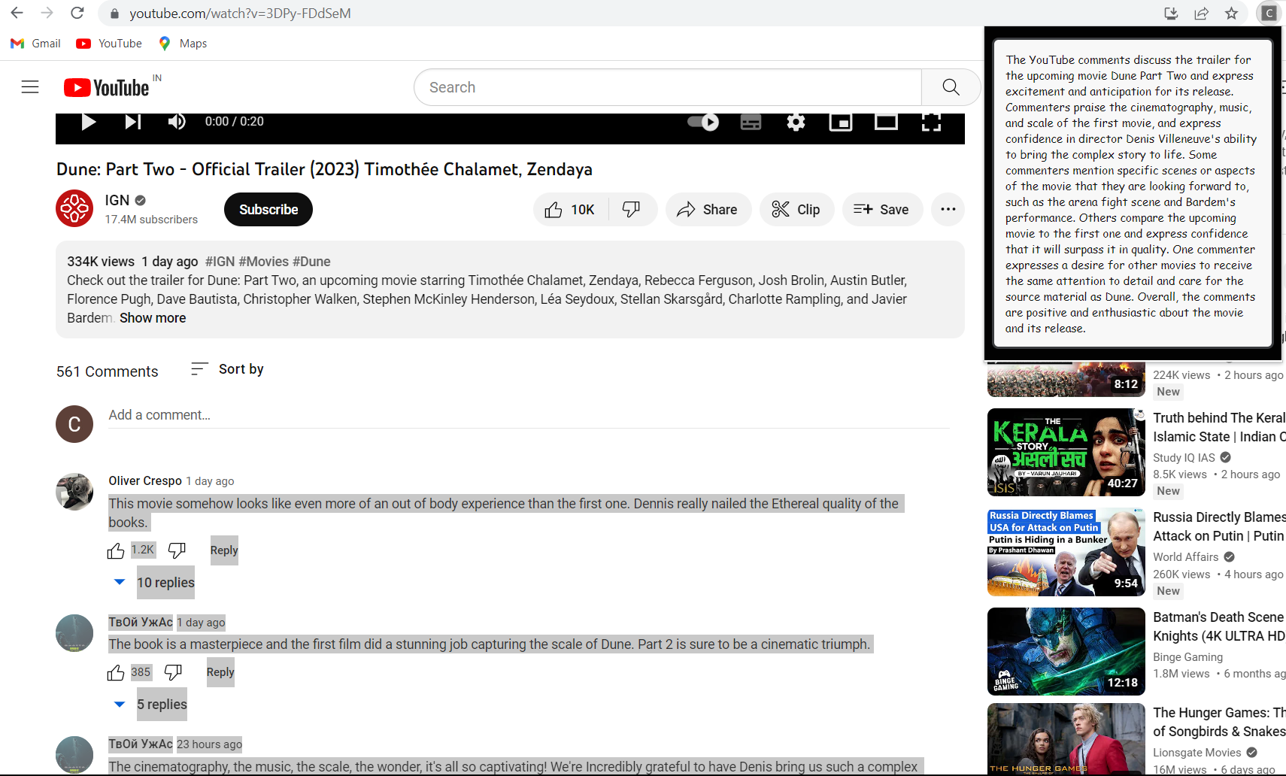The width and height of the screenshot is (1286, 776).
Task: Enable miniplayer mode
Action: click(841, 122)
